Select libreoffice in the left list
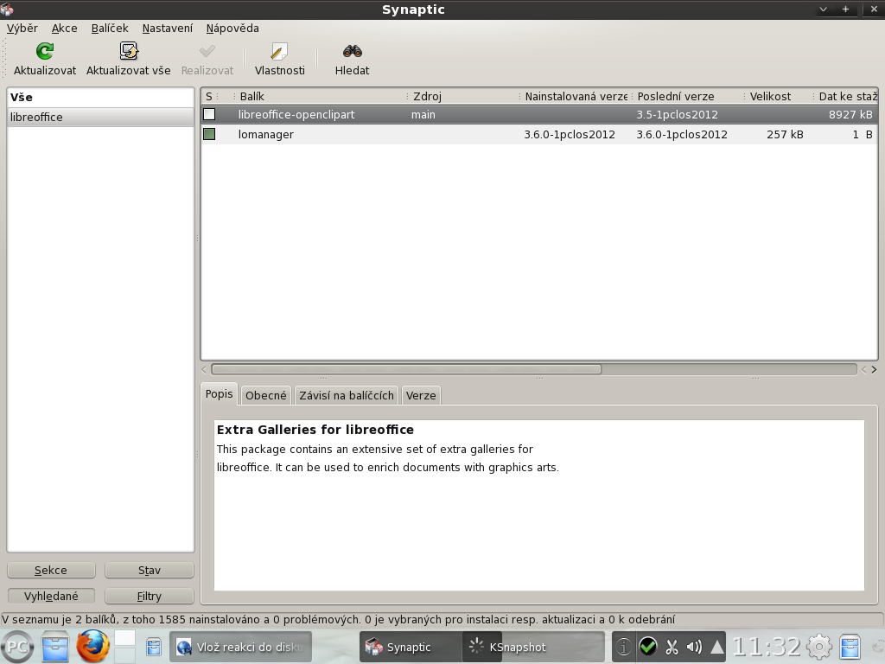Image resolution: width=885 pixels, height=664 pixels. [x=100, y=117]
